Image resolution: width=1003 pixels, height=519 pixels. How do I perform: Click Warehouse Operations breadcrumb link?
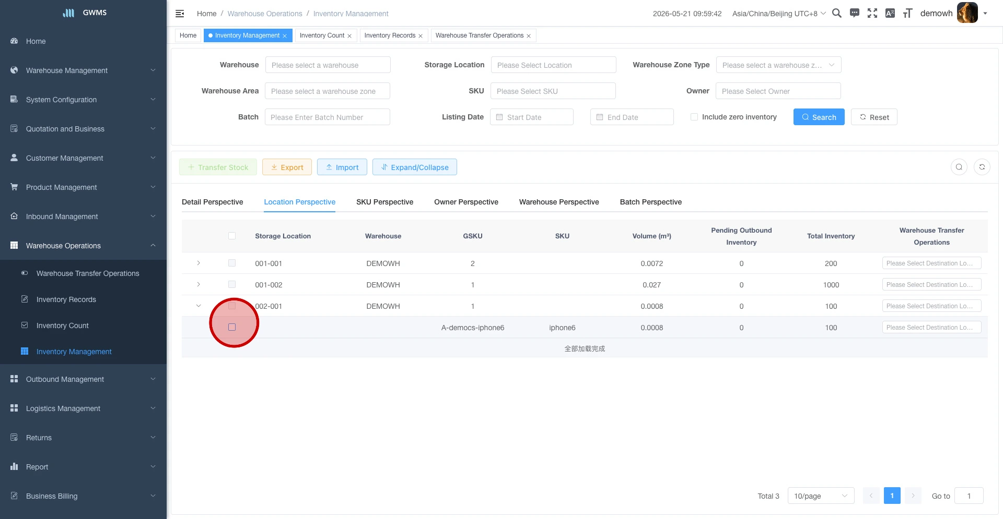[x=265, y=14]
